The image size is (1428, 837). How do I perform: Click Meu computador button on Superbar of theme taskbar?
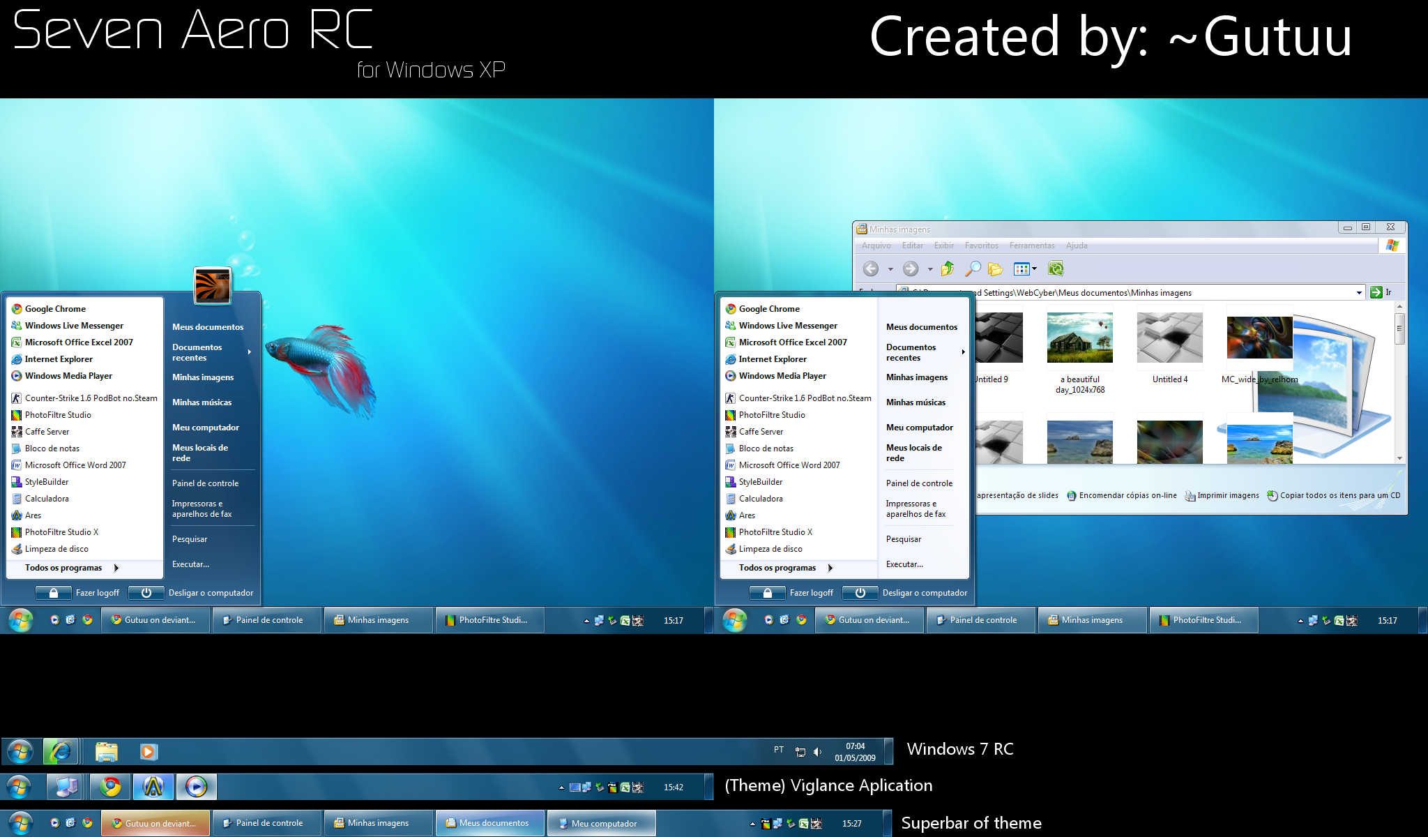[x=602, y=823]
